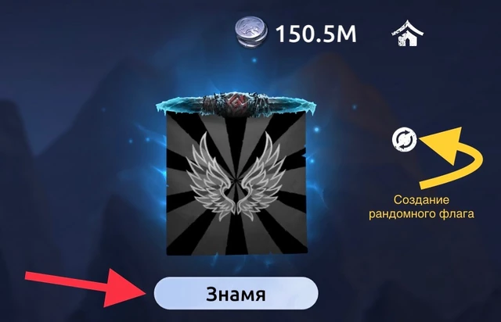Click the silver coin currency icon
501x322 pixels.
coord(252,33)
